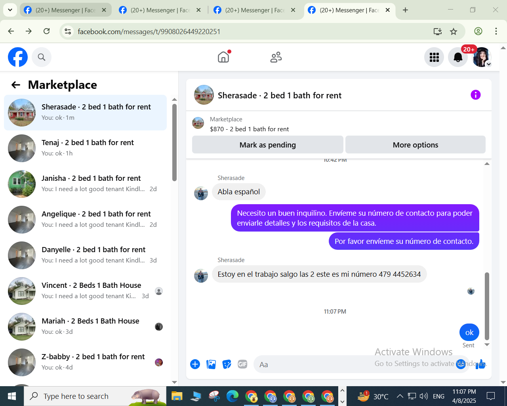The image size is (507, 406).
Task: Click the address bar URL
Action: tap(149, 31)
